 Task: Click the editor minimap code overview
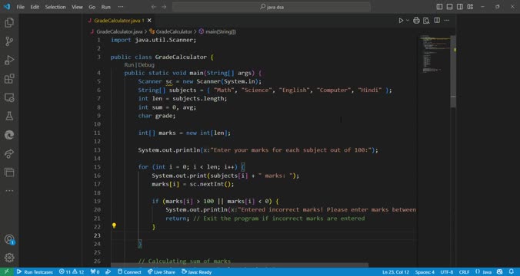click(x=433, y=53)
